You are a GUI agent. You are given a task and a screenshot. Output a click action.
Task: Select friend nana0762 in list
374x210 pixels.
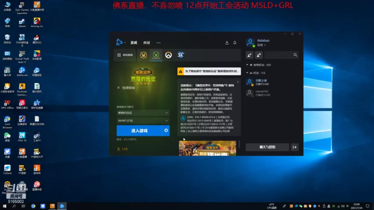point(272,93)
